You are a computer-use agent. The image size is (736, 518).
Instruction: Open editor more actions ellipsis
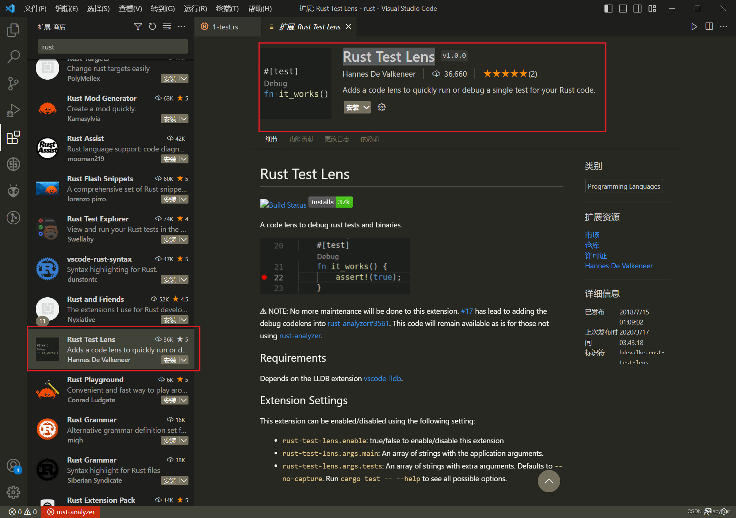click(723, 26)
